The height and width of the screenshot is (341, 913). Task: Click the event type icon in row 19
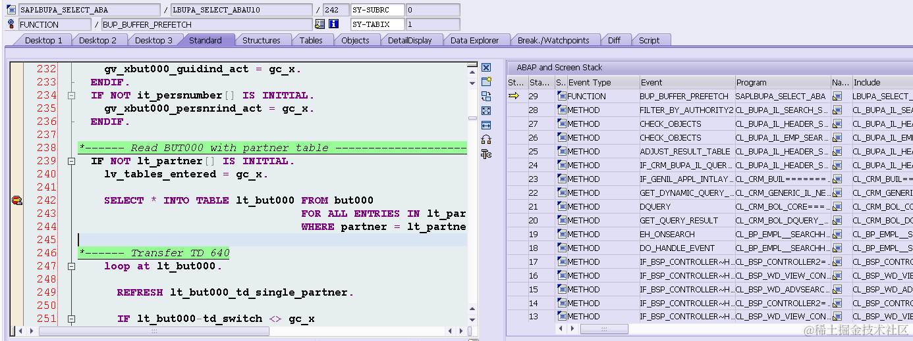[562, 234]
